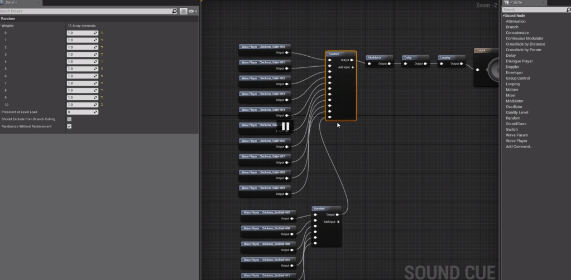Click the Preselect at Level Load value field

tap(82, 112)
